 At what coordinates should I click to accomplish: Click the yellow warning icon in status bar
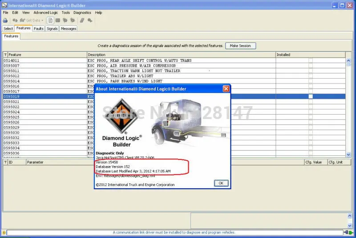pos(4,232)
